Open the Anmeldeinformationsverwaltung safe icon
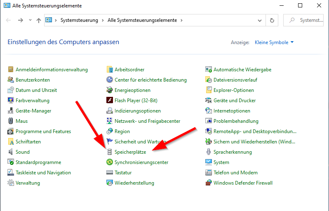The image size is (329, 211). tap(10, 69)
